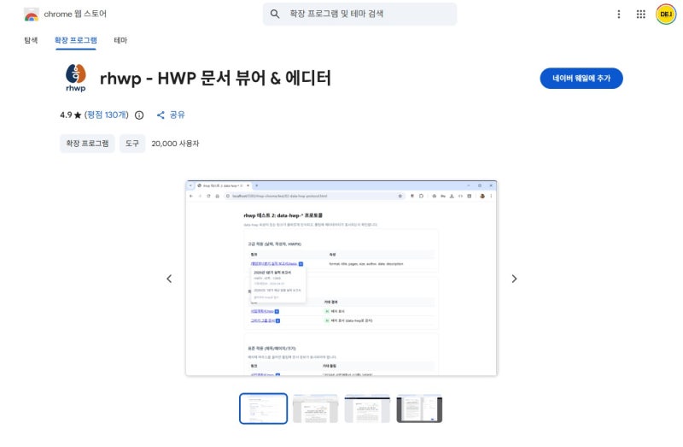Click the rhwp extension logo
This screenshot has height=447, width=683.
pyautogui.click(x=76, y=78)
